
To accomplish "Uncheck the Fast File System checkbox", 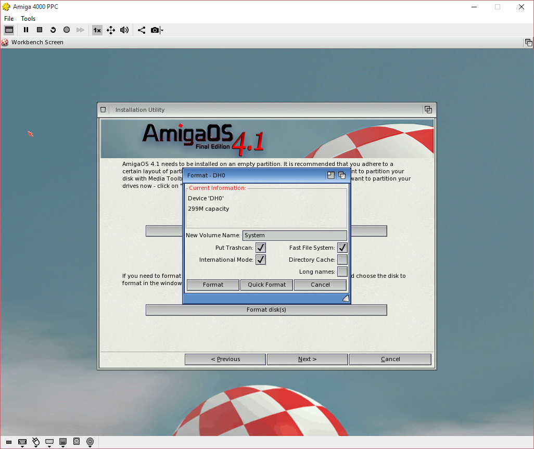I will tap(342, 248).
